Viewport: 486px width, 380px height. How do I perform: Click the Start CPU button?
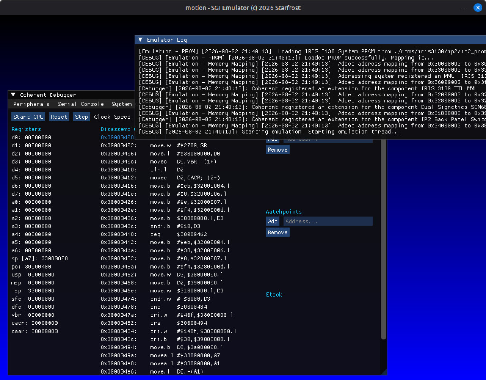[x=28, y=117]
